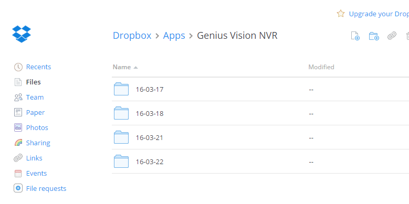Image resolution: width=409 pixels, height=204 pixels.
Task: Click the Photos picture icon
Action: pyautogui.click(x=18, y=127)
